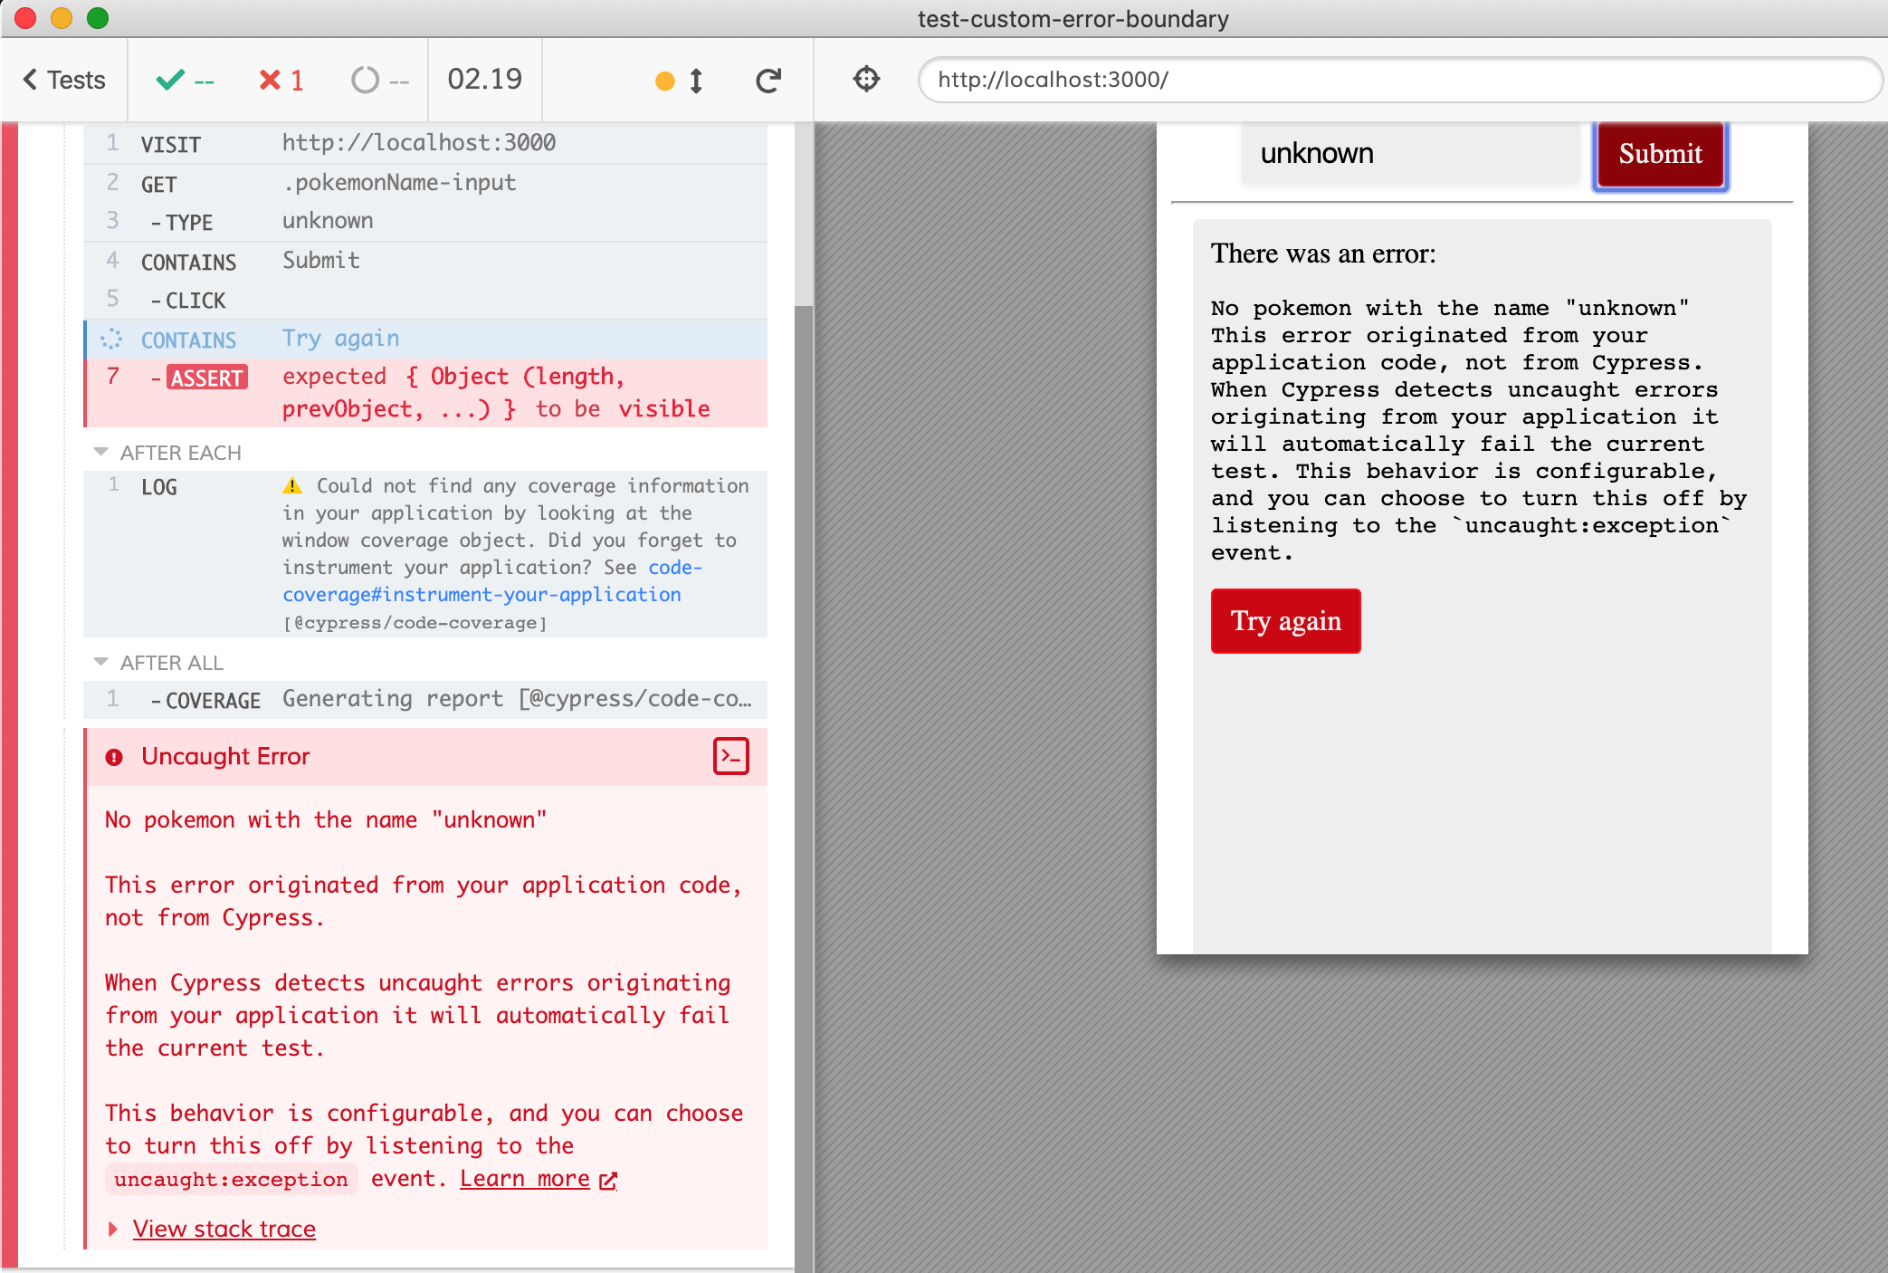
Task: Open the selector playground crosshair icon
Action: 866,79
